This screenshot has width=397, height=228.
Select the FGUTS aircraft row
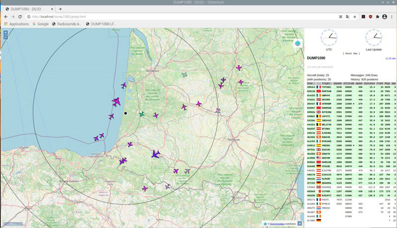pos(351,200)
